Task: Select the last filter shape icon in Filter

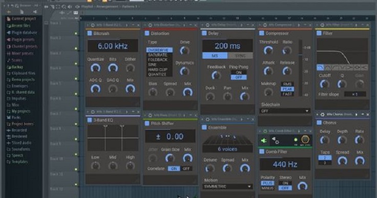Action: coord(364,68)
